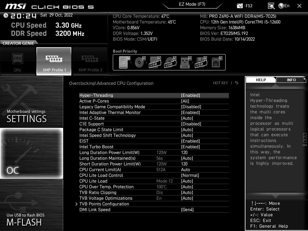Open CPU Lite Load [Auto] options
308x231 pixels.
coord(187,181)
